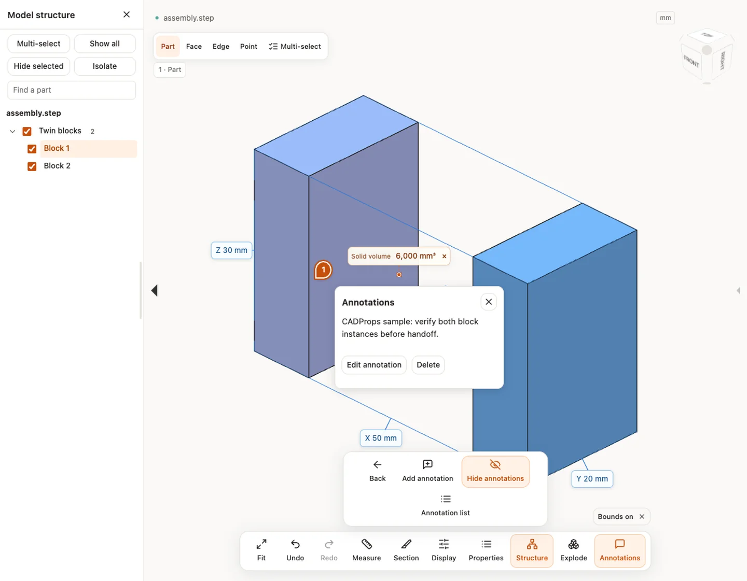
Task: Toggle the Twin blocks checkbox
Action: coord(27,131)
